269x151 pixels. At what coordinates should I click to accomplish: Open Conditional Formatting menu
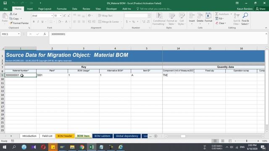(159, 19)
